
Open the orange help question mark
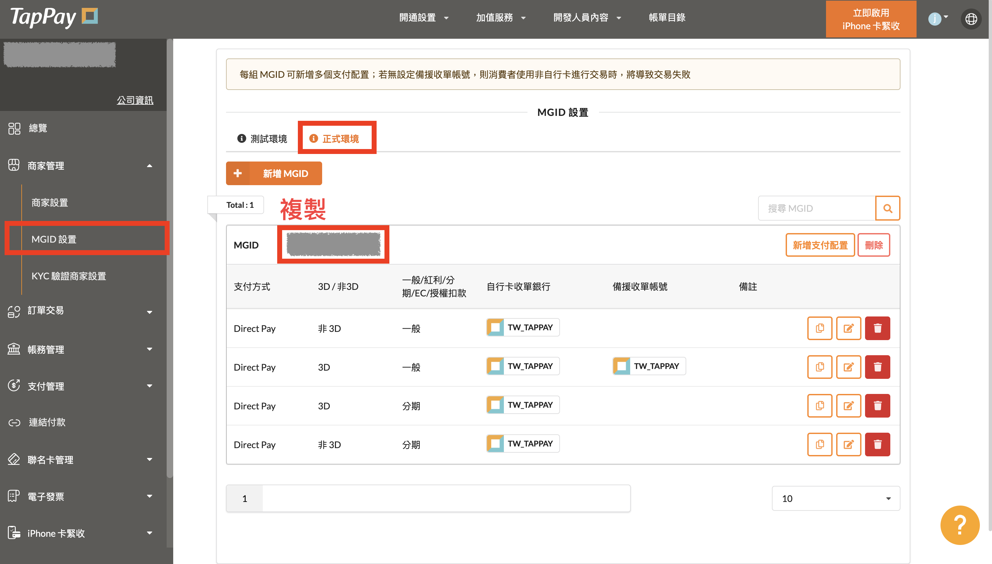[x=960, y=525]
